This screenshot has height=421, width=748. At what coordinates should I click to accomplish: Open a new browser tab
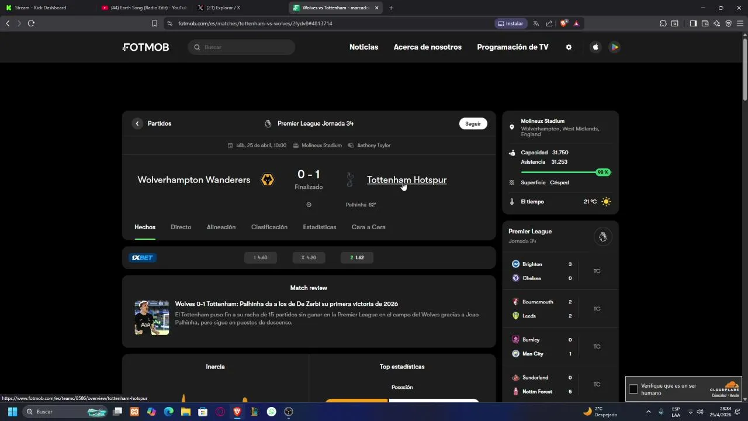pyautogui.click(x=391, y=8)
